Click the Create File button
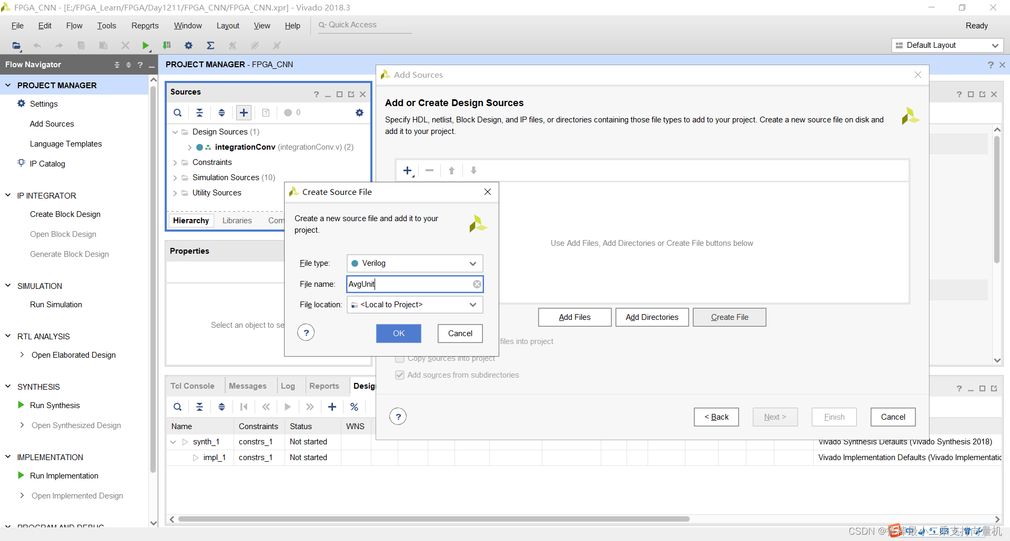This screenshot has width=1010, height=541. [x=730, y=317]
